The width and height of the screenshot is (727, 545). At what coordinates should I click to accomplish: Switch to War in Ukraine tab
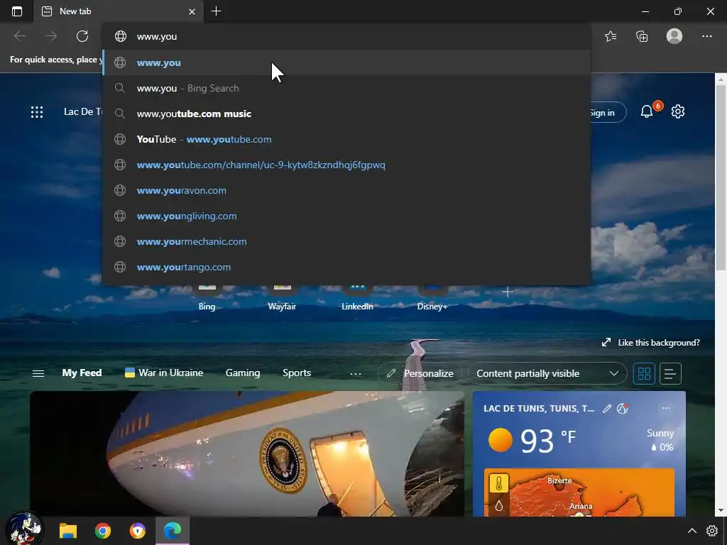tap(164, 373)
